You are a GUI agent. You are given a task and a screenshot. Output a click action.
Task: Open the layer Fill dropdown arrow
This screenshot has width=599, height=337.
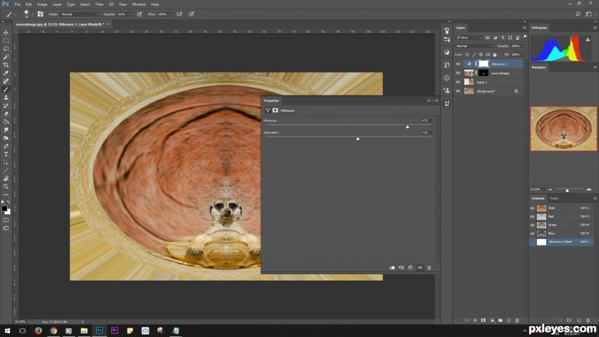pyautogui.click(x=524, y=55)
